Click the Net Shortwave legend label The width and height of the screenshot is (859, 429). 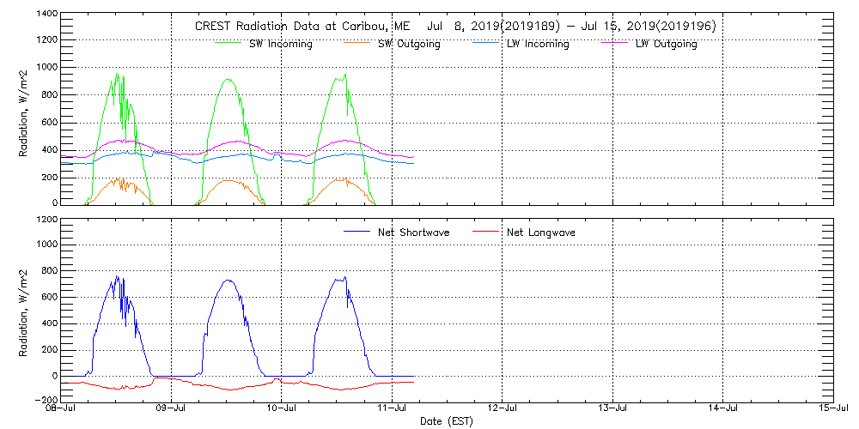(412, 232)
